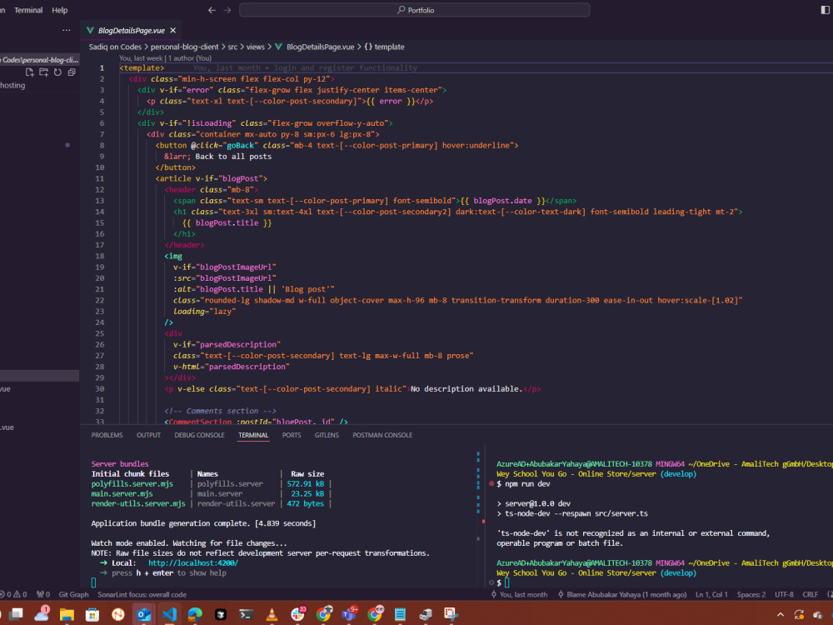Click the Portfolio command center search box
This screenshot has width=833, height=625.
414,10
